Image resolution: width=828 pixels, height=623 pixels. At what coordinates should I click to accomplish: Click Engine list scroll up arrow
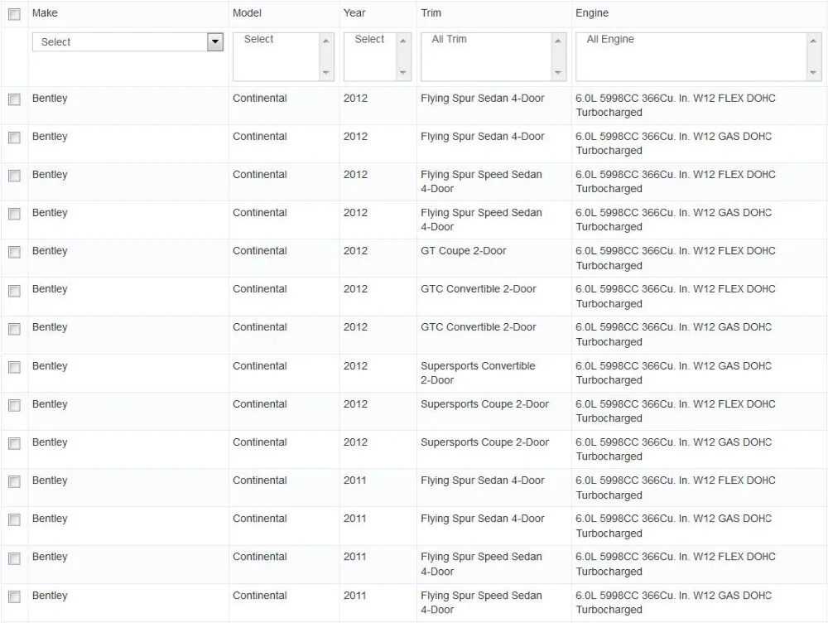click(x=813, y=41)
